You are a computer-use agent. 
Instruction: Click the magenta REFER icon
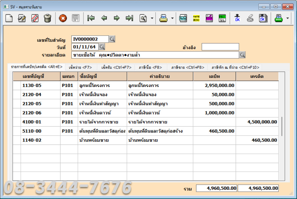click(209, 18)
